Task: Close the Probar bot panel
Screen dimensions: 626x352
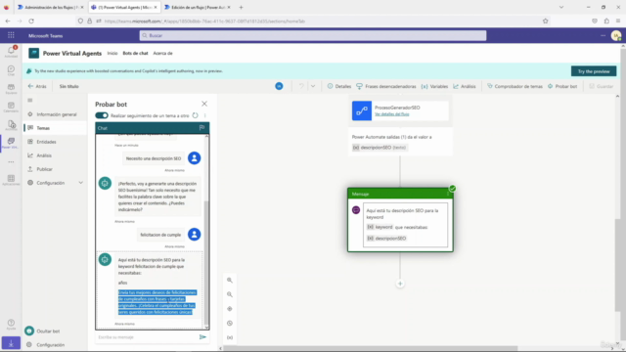Action: coord(204,104)
